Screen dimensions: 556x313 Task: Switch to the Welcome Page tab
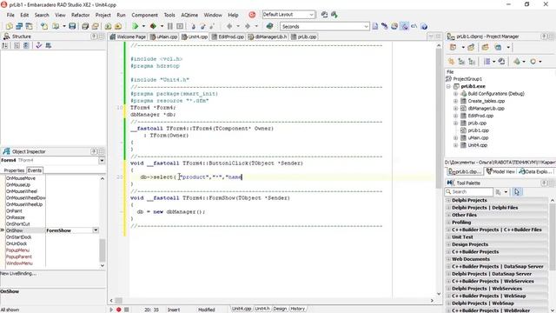click(128, 37)
